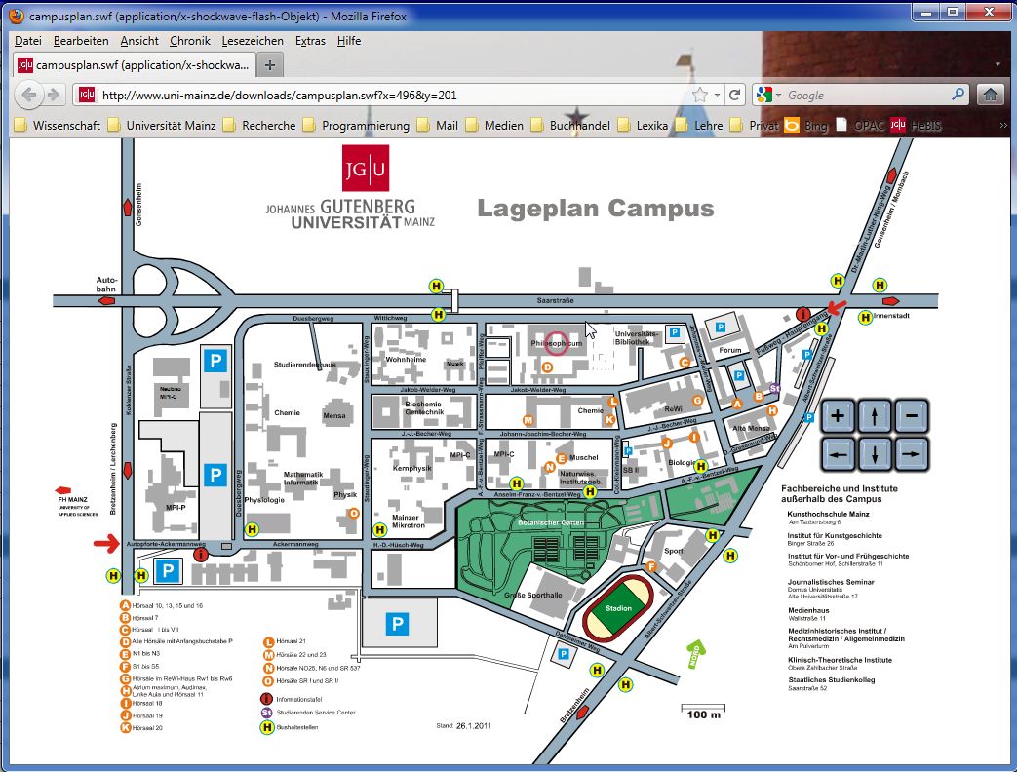The image size is (1017, 772).
Task: Zoom out with the minus map button
Action: 912,416
